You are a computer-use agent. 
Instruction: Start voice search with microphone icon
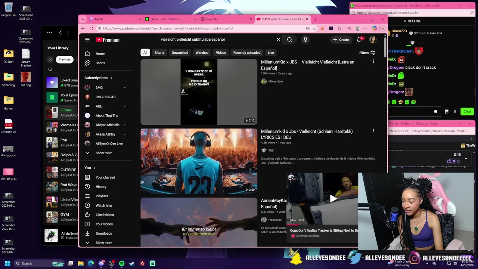click(305, 40)
